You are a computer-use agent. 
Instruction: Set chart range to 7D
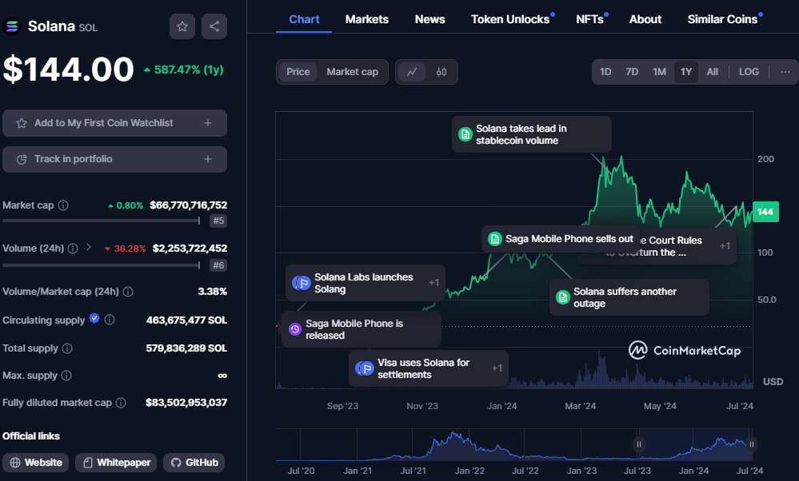(632, 72)
